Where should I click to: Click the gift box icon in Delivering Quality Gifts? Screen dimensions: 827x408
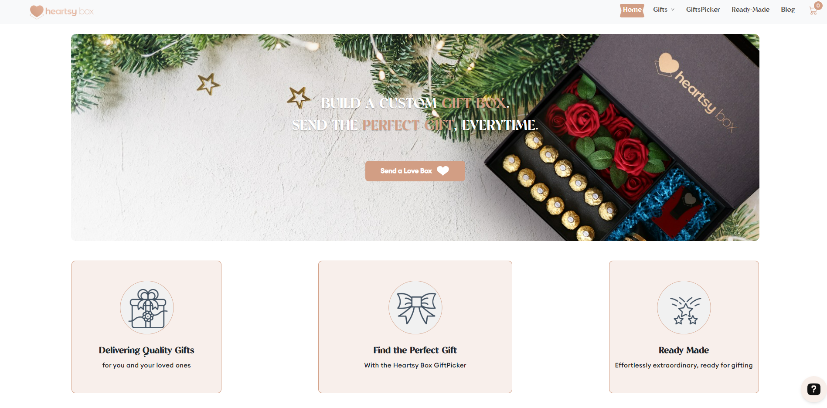147,308
